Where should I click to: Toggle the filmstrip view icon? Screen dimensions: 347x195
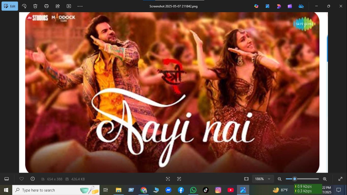point(7,179)
